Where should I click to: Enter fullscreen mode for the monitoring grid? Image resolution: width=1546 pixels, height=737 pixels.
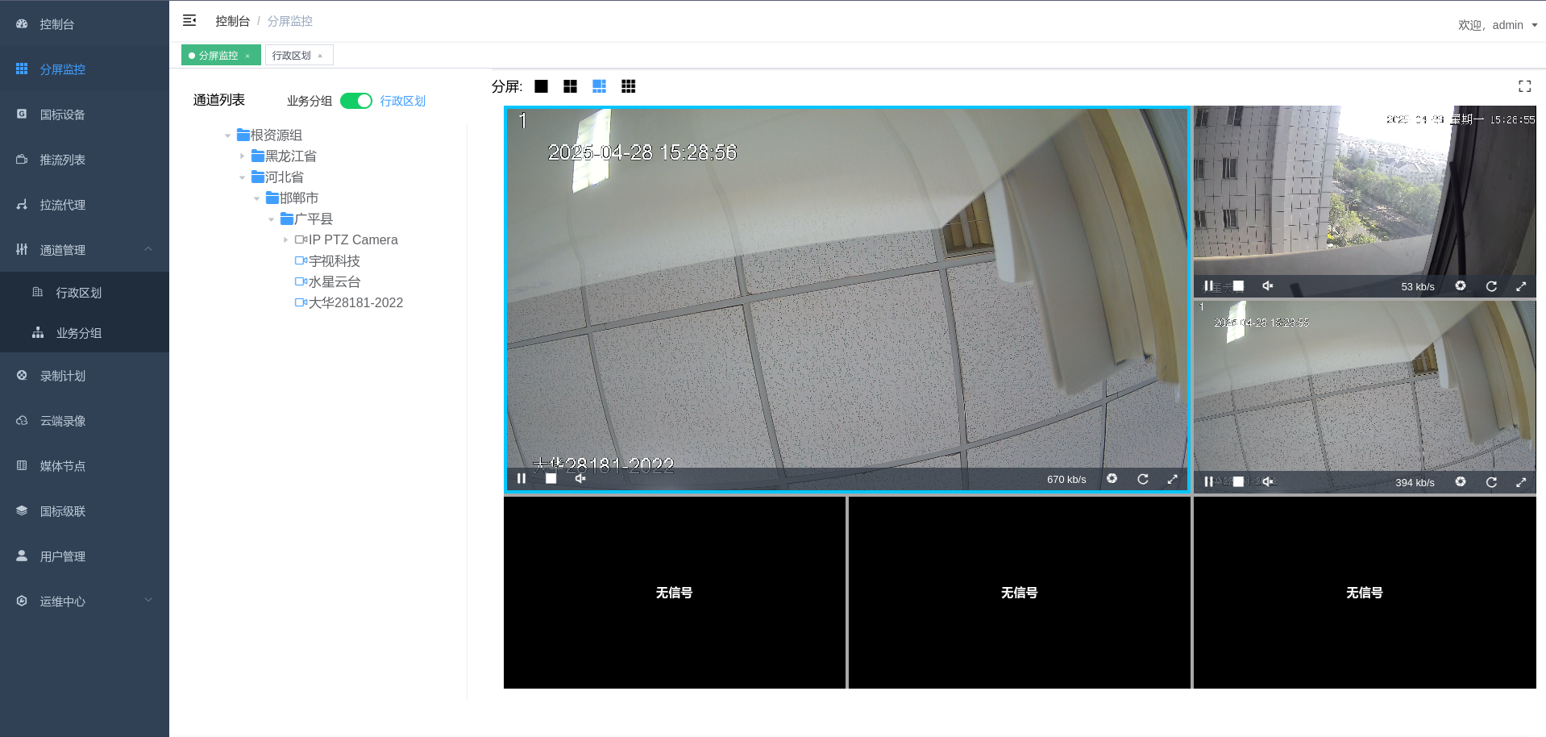(x=1524, y=86)
